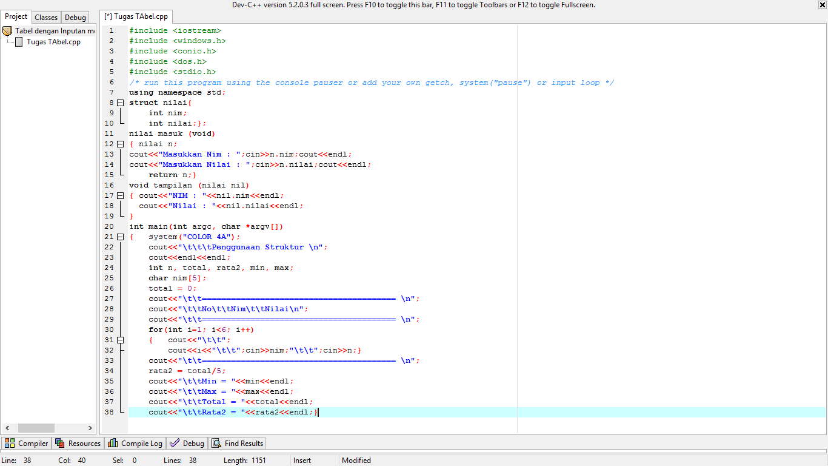Click the system("COLOR 4A") line
This screenshot has width=828, height=466.
pos(195,237)
